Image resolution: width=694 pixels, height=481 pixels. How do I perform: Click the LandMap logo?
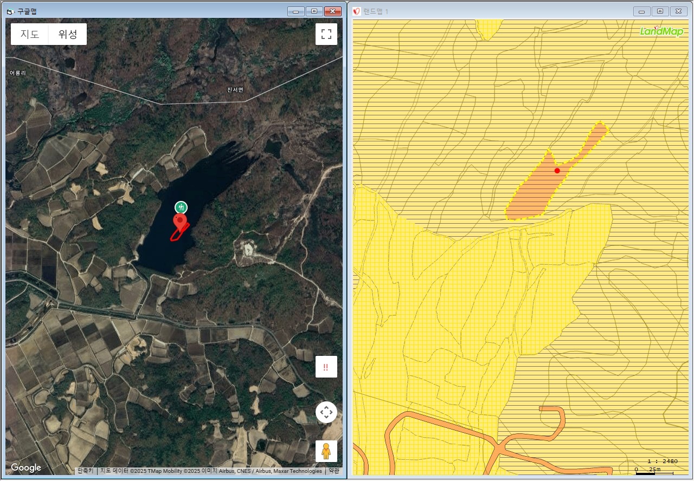click(x=661, y=31)
